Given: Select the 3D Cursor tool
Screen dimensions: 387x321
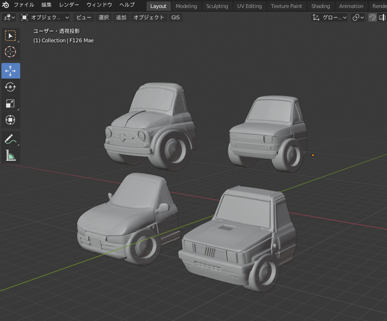Looking at the screenshot, I should pyautogui.click(x=10, y=52).
